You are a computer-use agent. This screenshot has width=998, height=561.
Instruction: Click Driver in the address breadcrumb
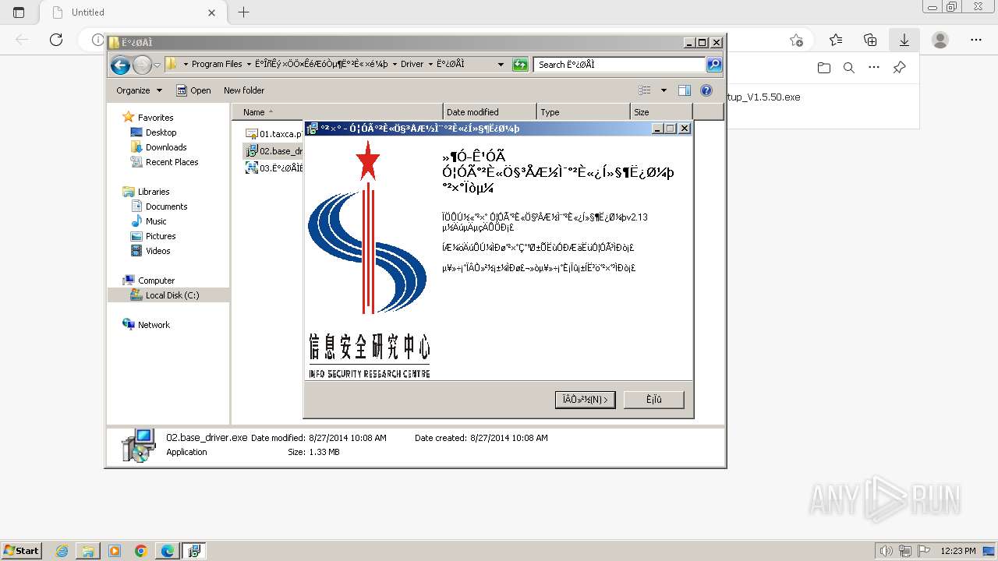[x=412, y=65]
